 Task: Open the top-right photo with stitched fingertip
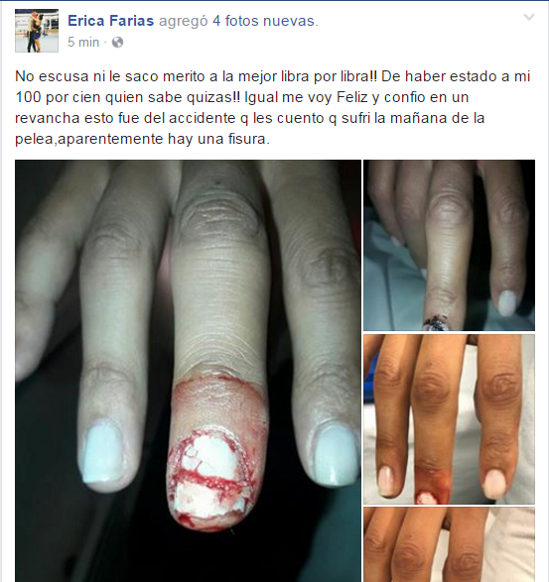[449, 245]
